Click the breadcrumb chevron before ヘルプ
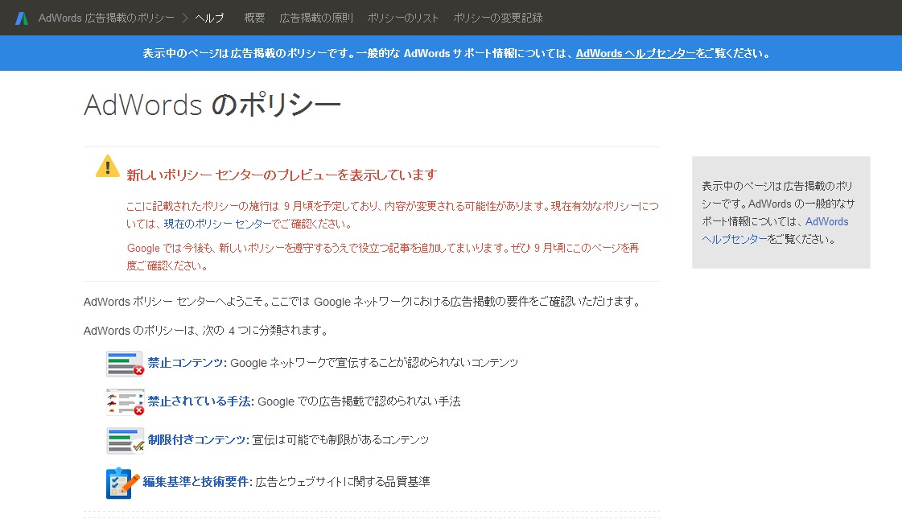This screenshot has height=523, width=902. coord(184,19)
